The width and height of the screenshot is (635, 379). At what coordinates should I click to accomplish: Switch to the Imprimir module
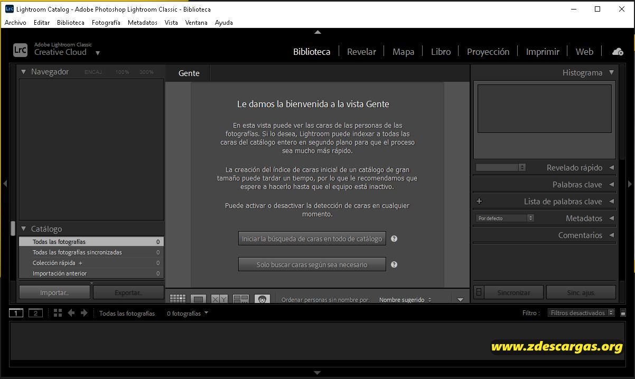point(543,52)
